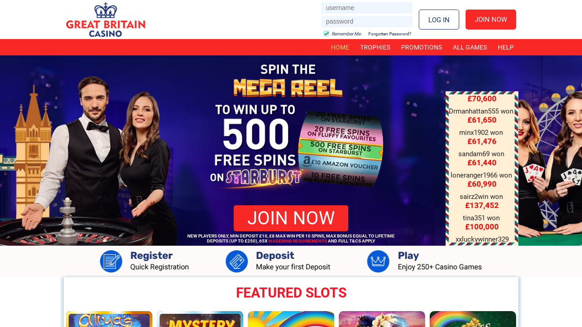
Task: Click the red JOIN NOW header button
Action: pyautogui.click(x=491, y=20)
